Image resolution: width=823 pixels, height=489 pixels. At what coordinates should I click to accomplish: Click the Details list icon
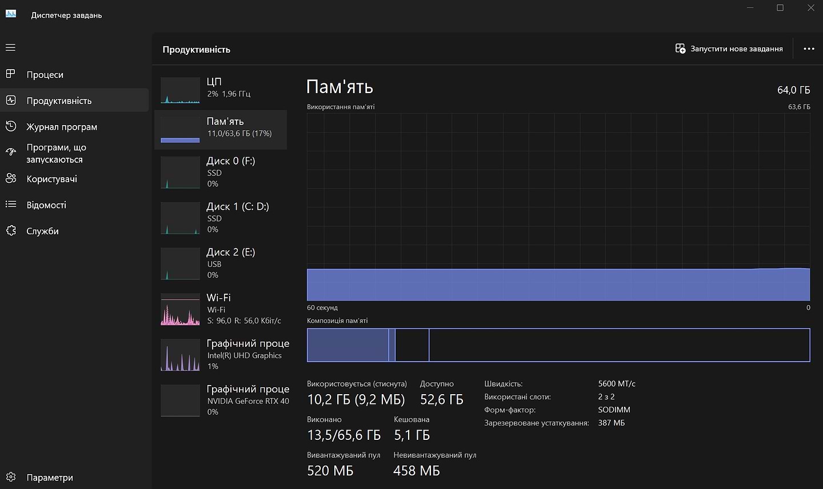(x=11, y=205)
